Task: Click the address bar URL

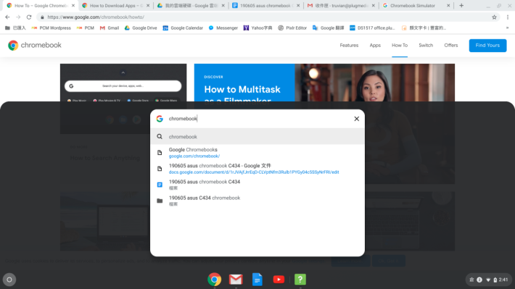Action: (96, 17)
